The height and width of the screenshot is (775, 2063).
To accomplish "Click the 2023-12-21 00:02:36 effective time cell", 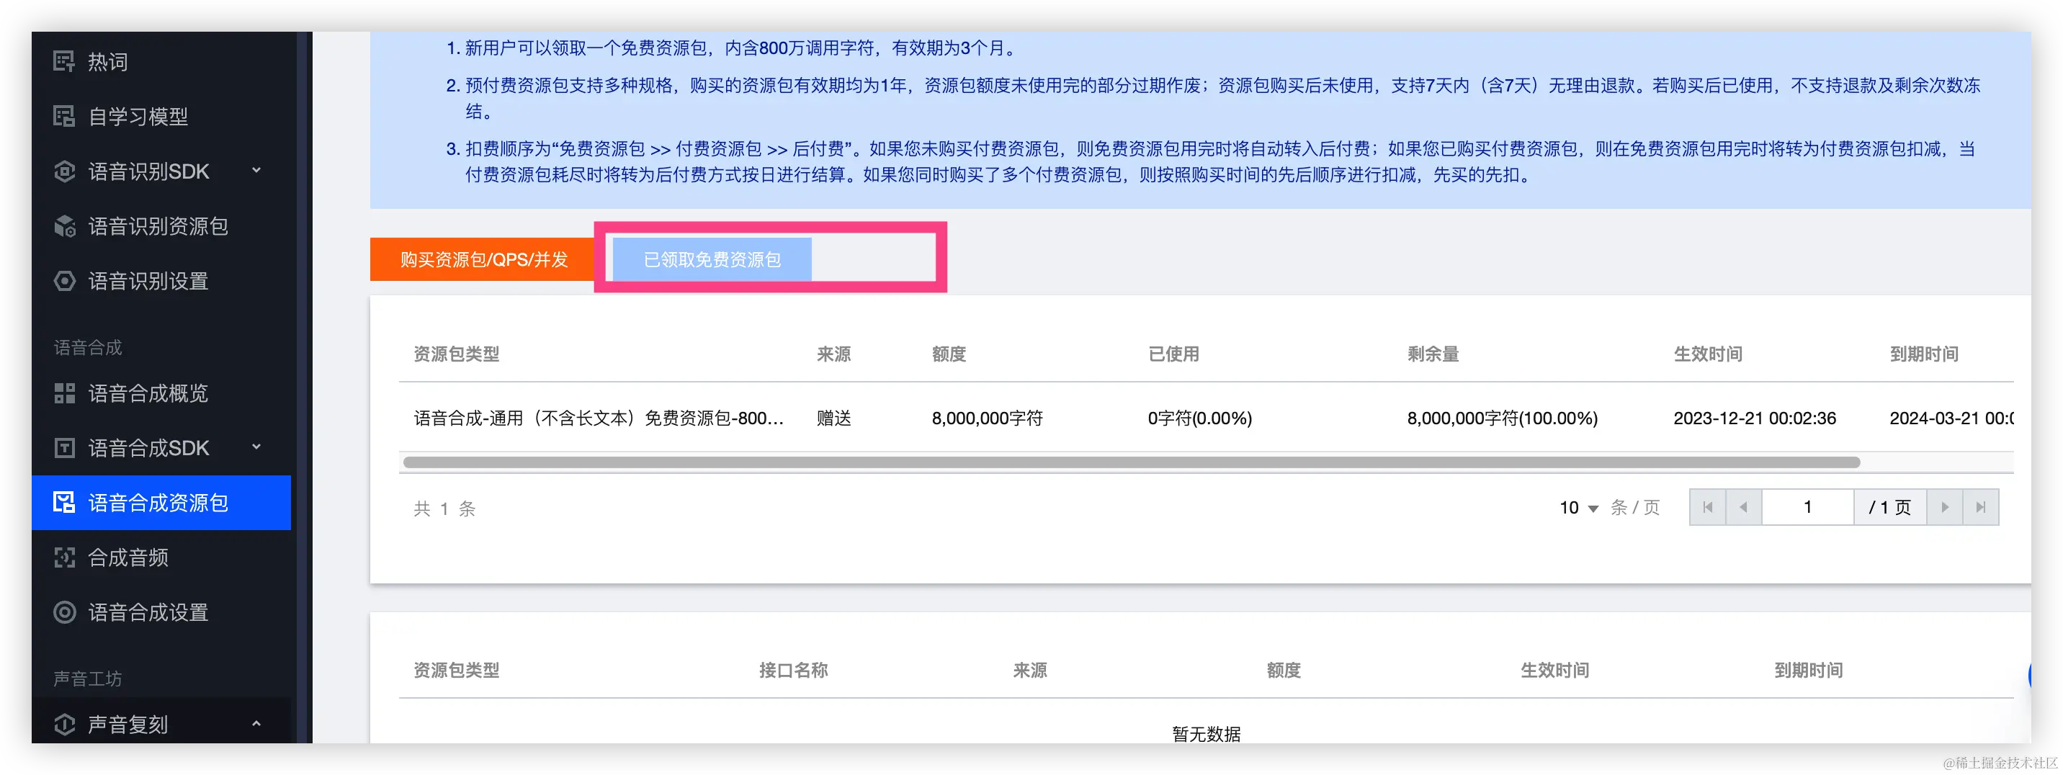I will (x=1755, y=418).
